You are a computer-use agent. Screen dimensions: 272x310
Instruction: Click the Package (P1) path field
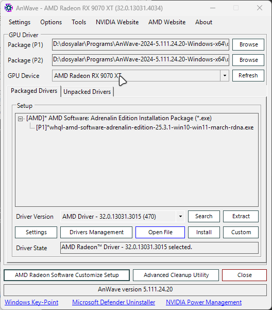coord(141,44)
